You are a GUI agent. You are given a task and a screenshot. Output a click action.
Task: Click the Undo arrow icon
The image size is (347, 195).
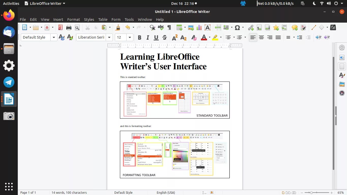point(128,27)
